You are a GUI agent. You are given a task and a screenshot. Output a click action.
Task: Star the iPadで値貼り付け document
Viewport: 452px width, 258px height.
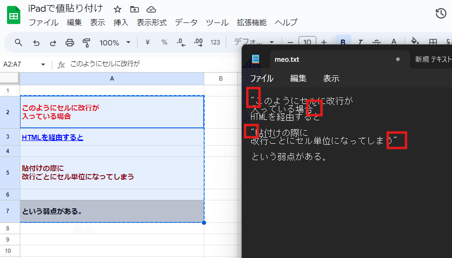117,9
